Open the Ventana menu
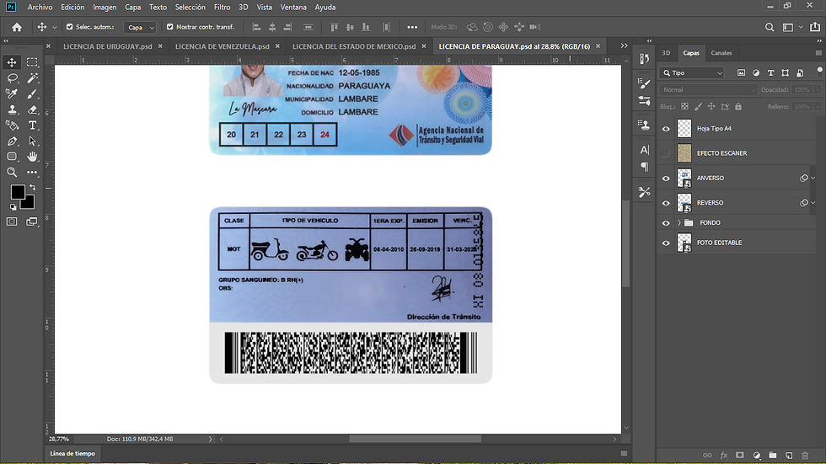The width and height of the screenshot is (826, 464). click(x=293, y=8)
